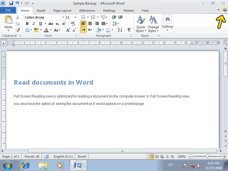This screenshot has height=171, width=228.
Task: Apply Superscript formatting
Action: [64, 24]
